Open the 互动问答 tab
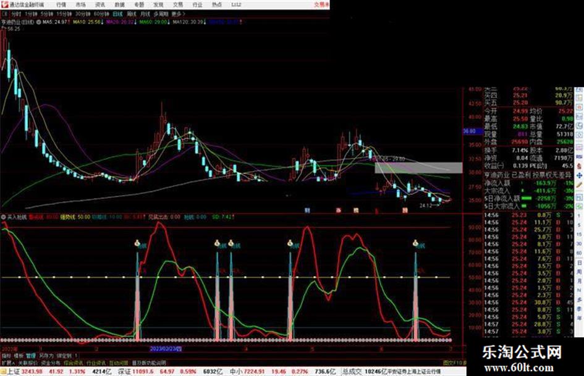584x376 pixels. pyautogui.click(x=119, y=362)
